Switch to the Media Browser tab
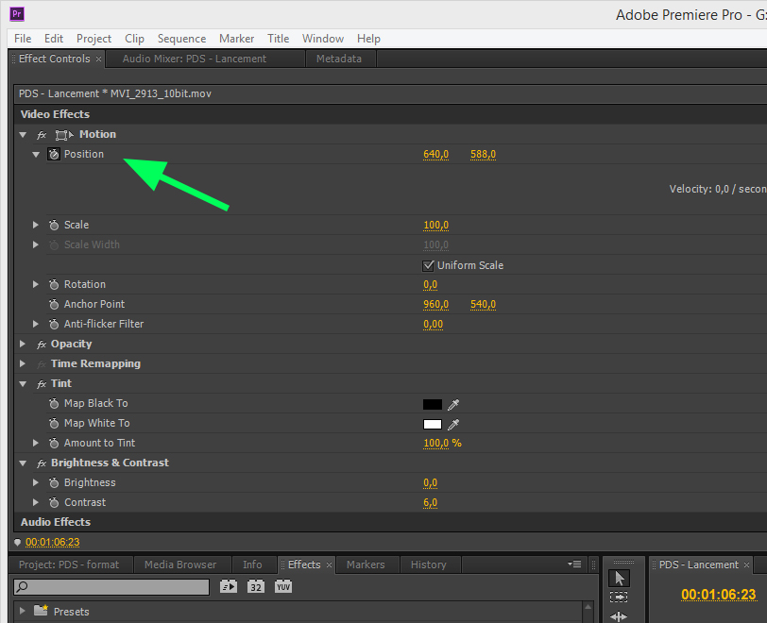This screenshot has width=767, height=623. point(180,564)
